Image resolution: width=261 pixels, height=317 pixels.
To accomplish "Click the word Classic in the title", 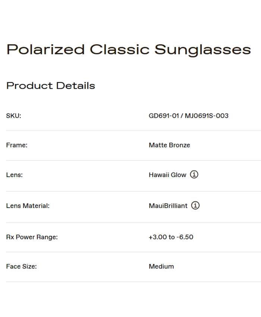I will coord(120,50).
